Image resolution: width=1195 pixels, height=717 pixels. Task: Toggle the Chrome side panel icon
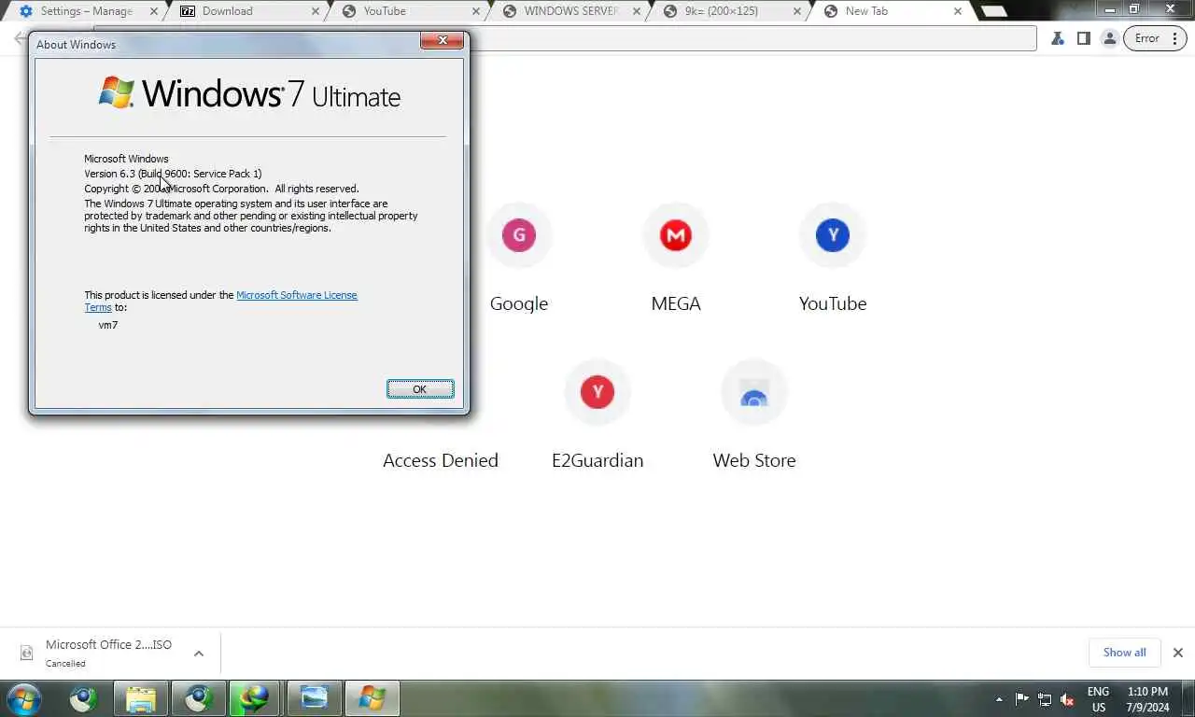[x=1083, y=38]
